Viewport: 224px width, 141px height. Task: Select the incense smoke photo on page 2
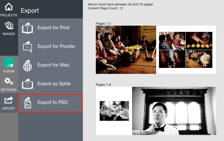pyautogui.click(x=172, y=59)
